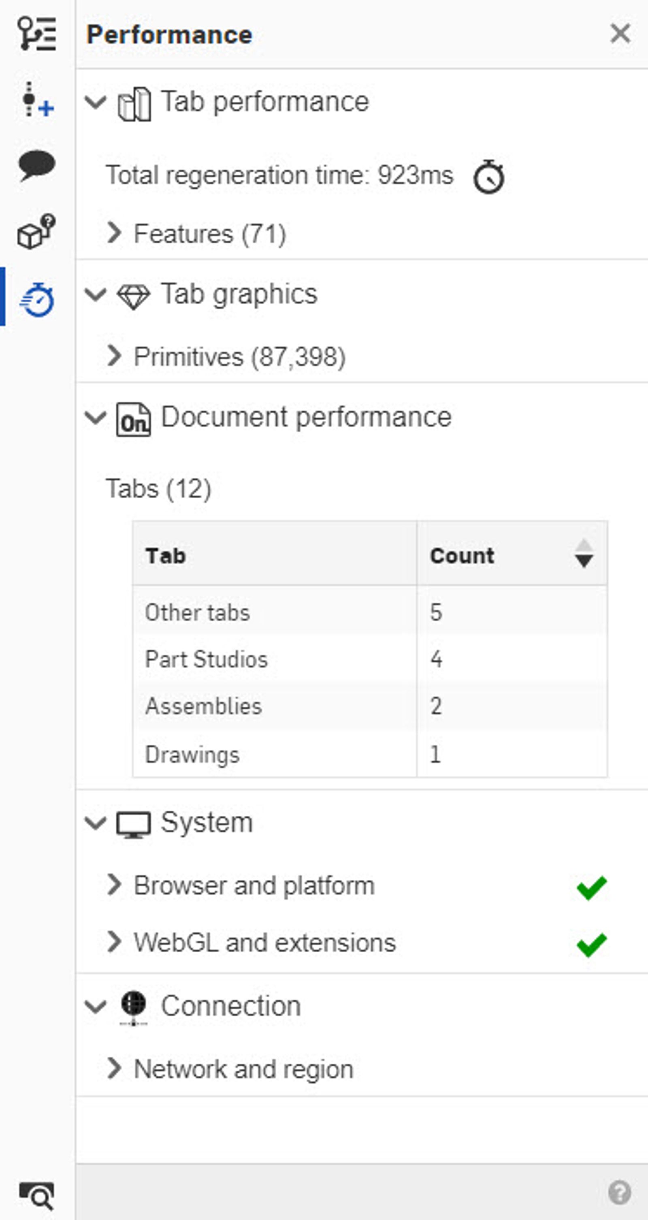
Task: Select the Performance stopwatch sidebar icon
Action: point(37,299)
